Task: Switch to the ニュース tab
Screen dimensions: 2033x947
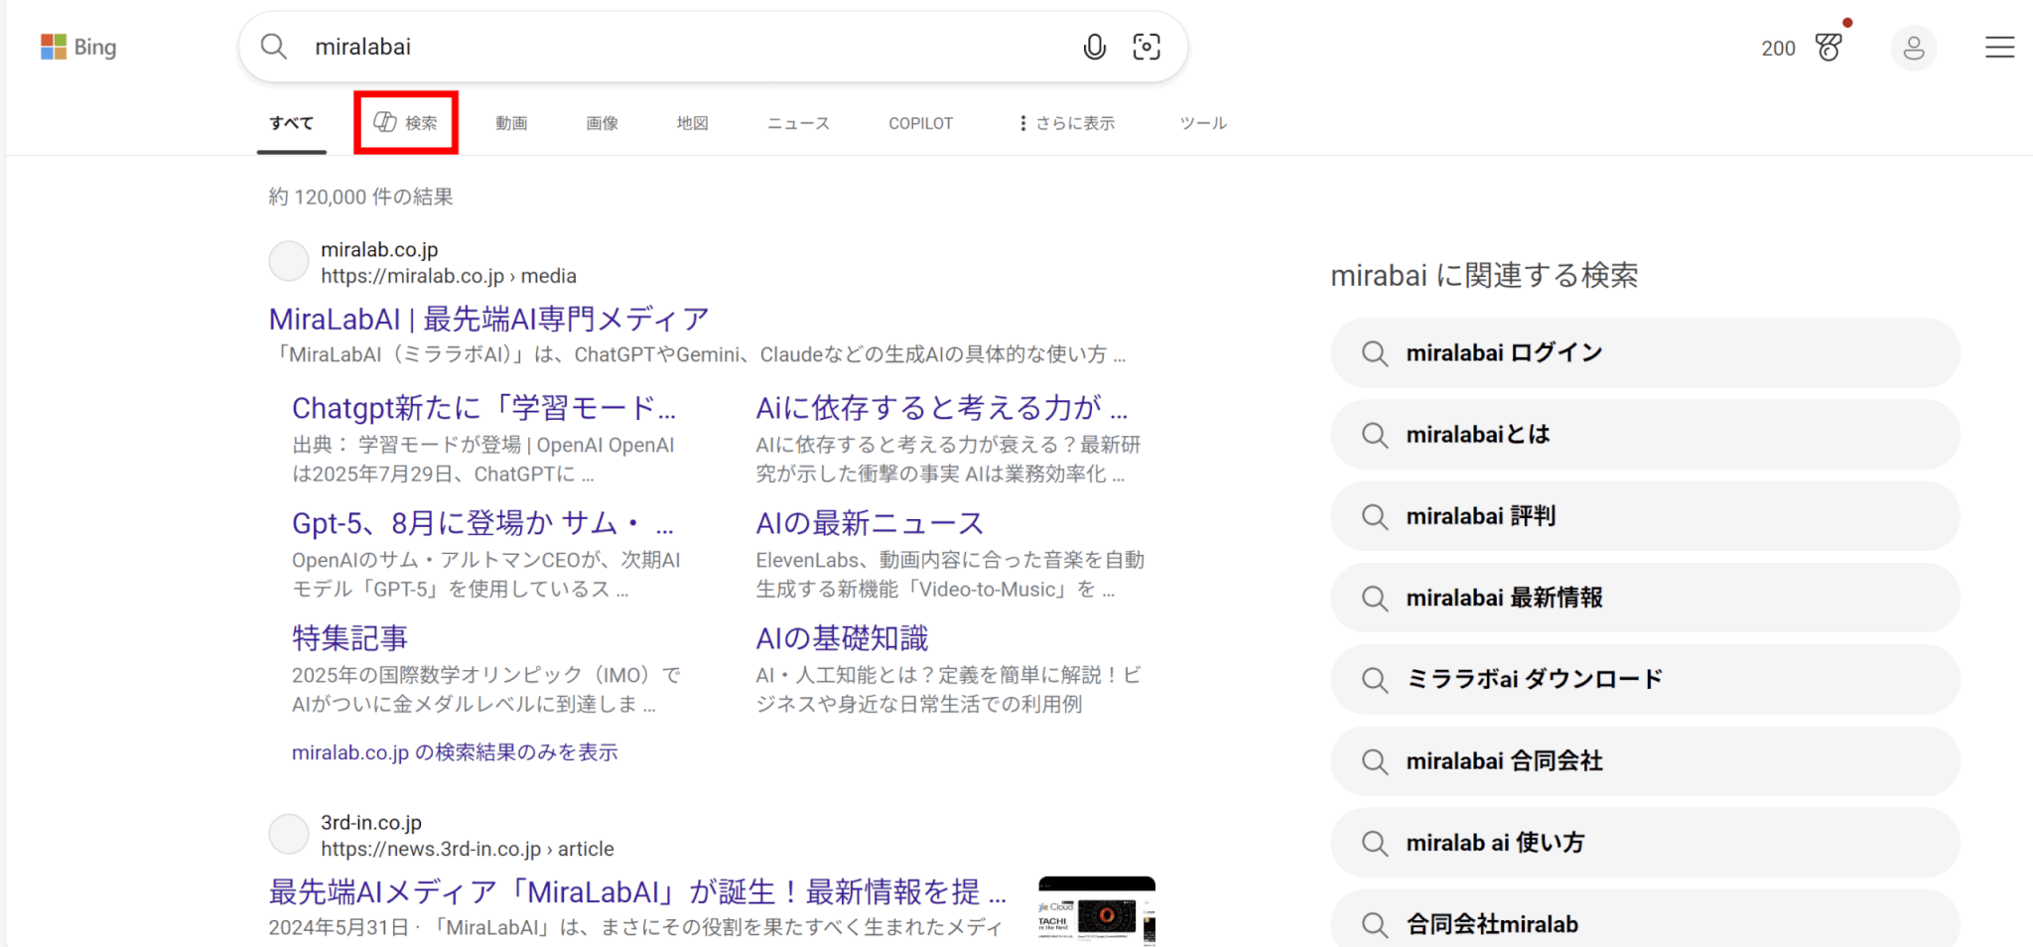Action: click(x=798, y=123)
